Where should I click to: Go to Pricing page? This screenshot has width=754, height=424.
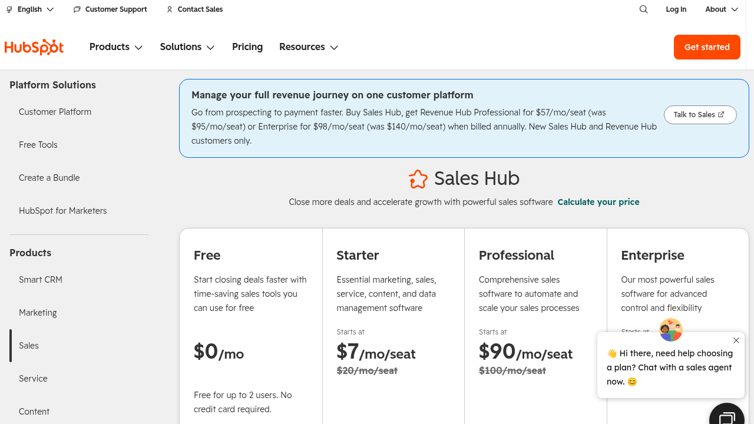tap(247, 47)
